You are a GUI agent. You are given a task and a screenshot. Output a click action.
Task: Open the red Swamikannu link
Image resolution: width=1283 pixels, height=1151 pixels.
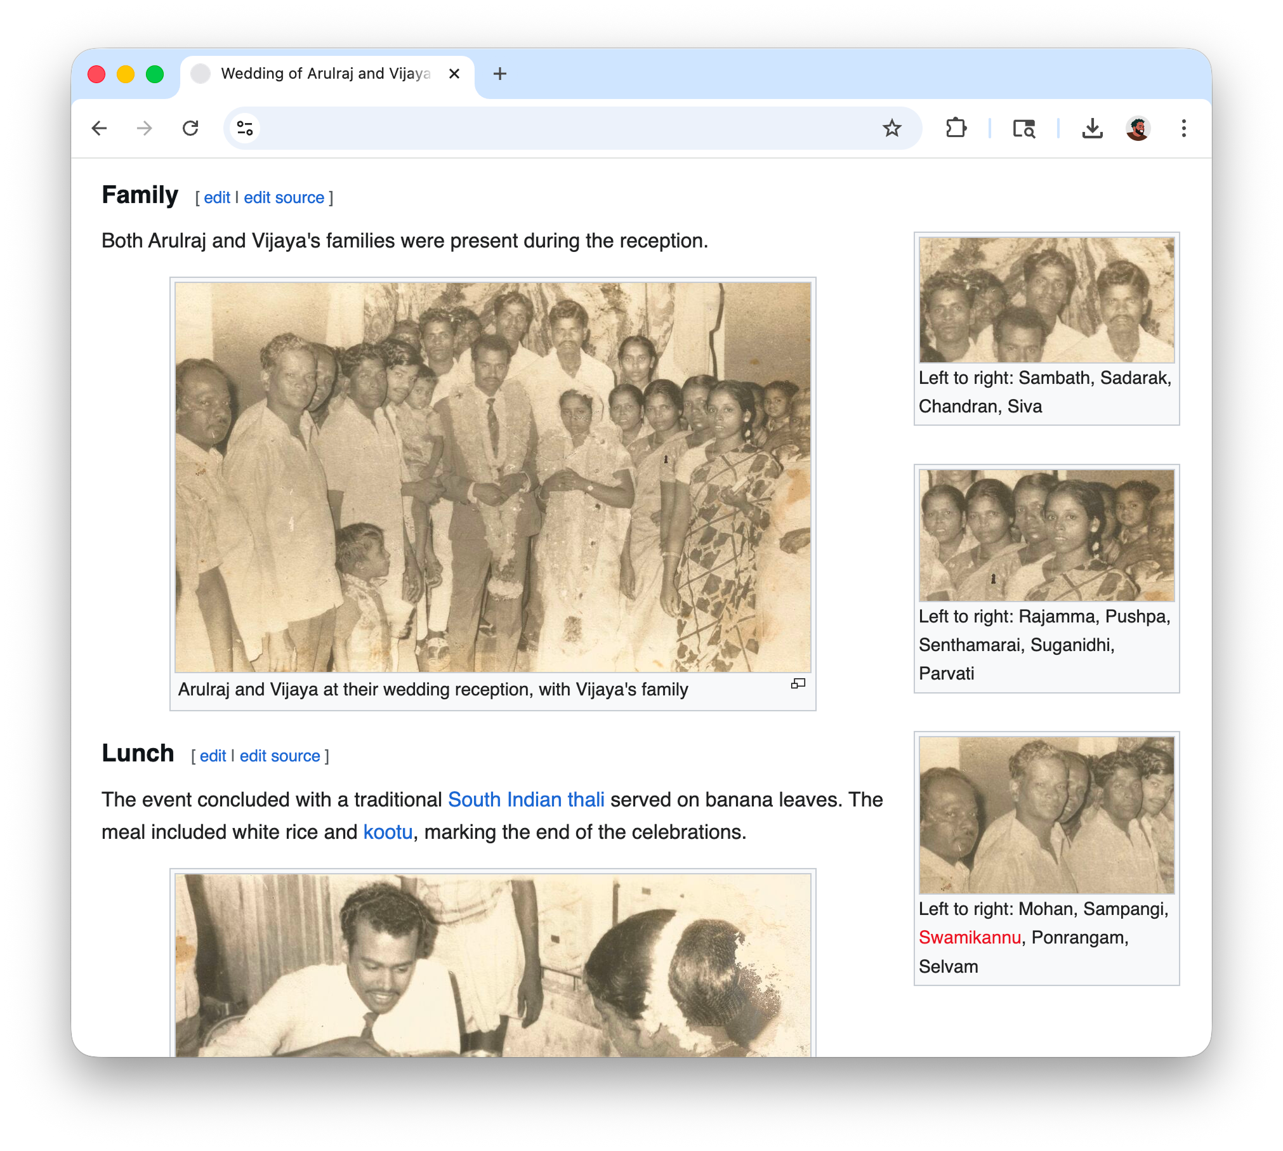(x=969, y=937)
